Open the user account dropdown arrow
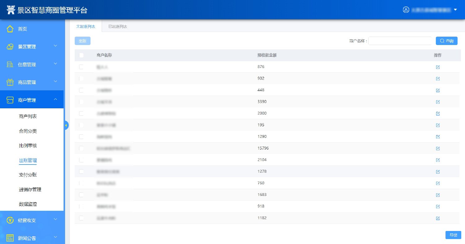 tap(455, 10)
